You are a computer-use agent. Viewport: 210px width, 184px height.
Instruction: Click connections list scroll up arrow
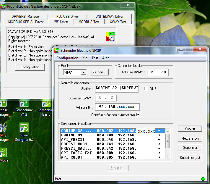click(x=168, y=131)
